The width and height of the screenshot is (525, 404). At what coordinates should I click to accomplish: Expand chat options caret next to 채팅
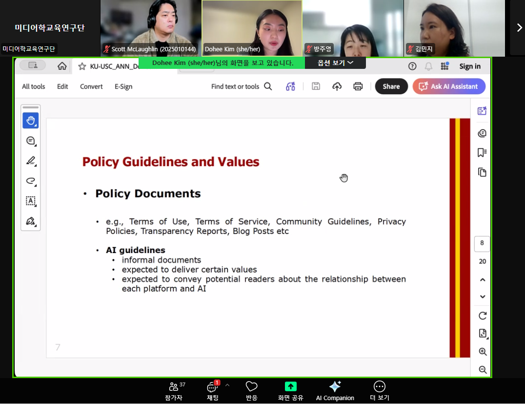coord(227,385)
